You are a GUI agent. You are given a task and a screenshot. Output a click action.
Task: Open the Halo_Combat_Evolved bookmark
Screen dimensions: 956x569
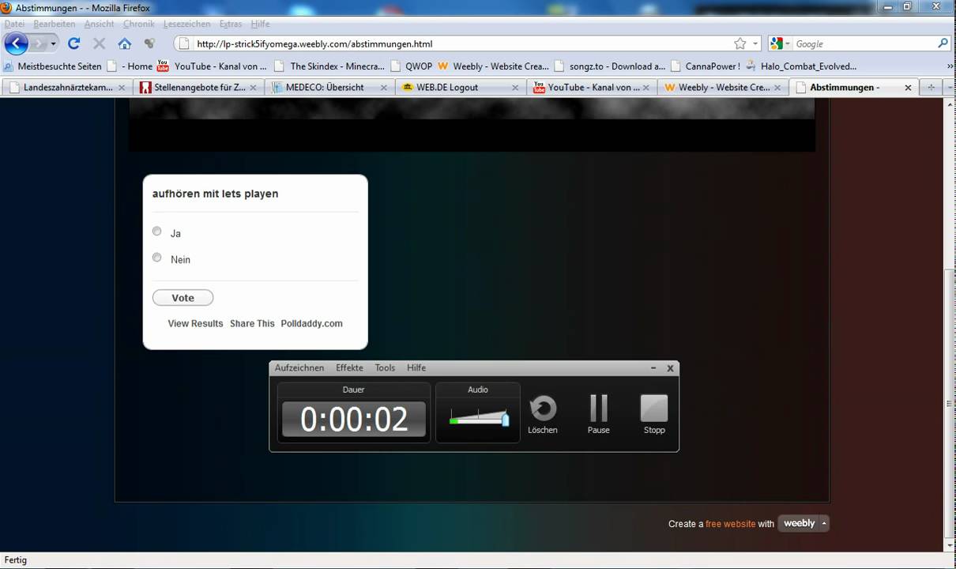click(800, 66)
